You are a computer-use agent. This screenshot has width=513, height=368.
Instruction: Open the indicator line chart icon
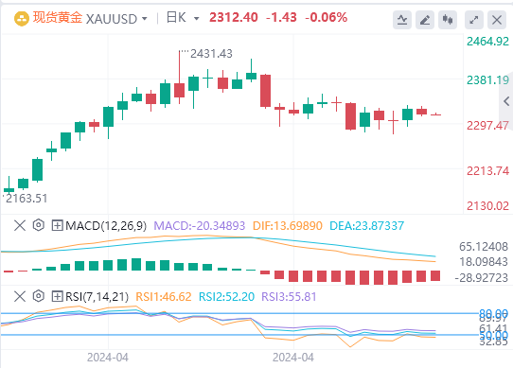[x=402, y=20]
